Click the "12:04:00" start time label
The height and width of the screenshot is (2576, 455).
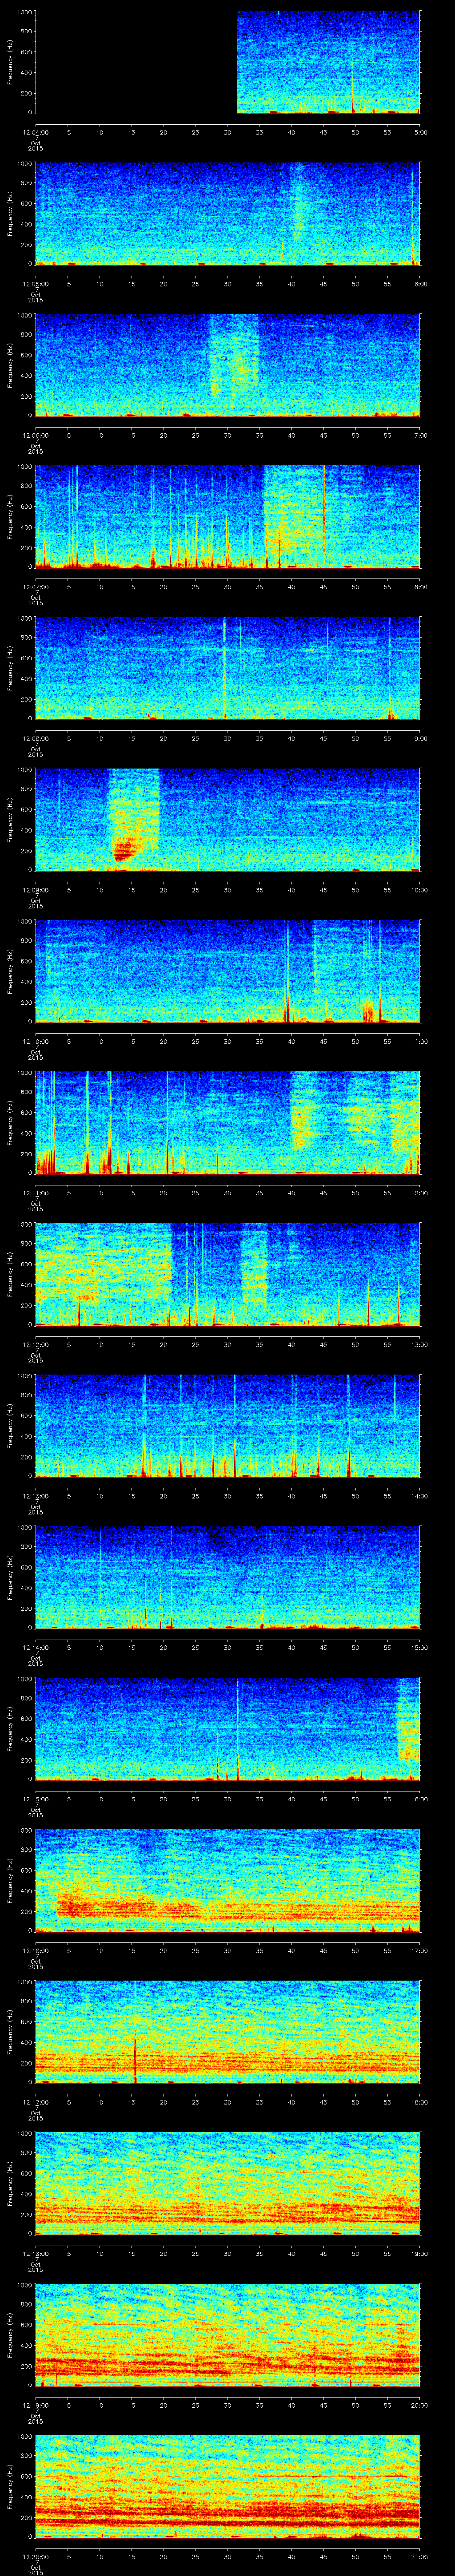[35, 132]
